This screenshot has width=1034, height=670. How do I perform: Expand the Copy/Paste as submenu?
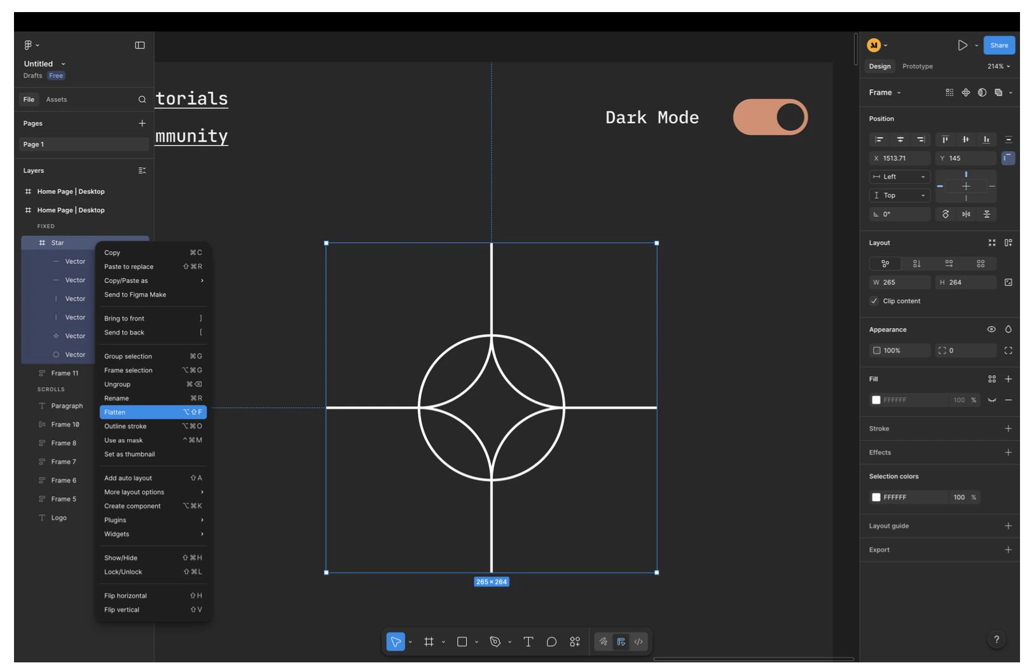click(x=153, y=280)
